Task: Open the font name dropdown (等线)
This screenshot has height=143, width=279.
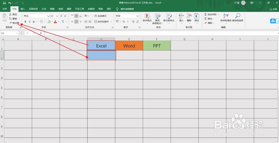Action: point(48,16)
